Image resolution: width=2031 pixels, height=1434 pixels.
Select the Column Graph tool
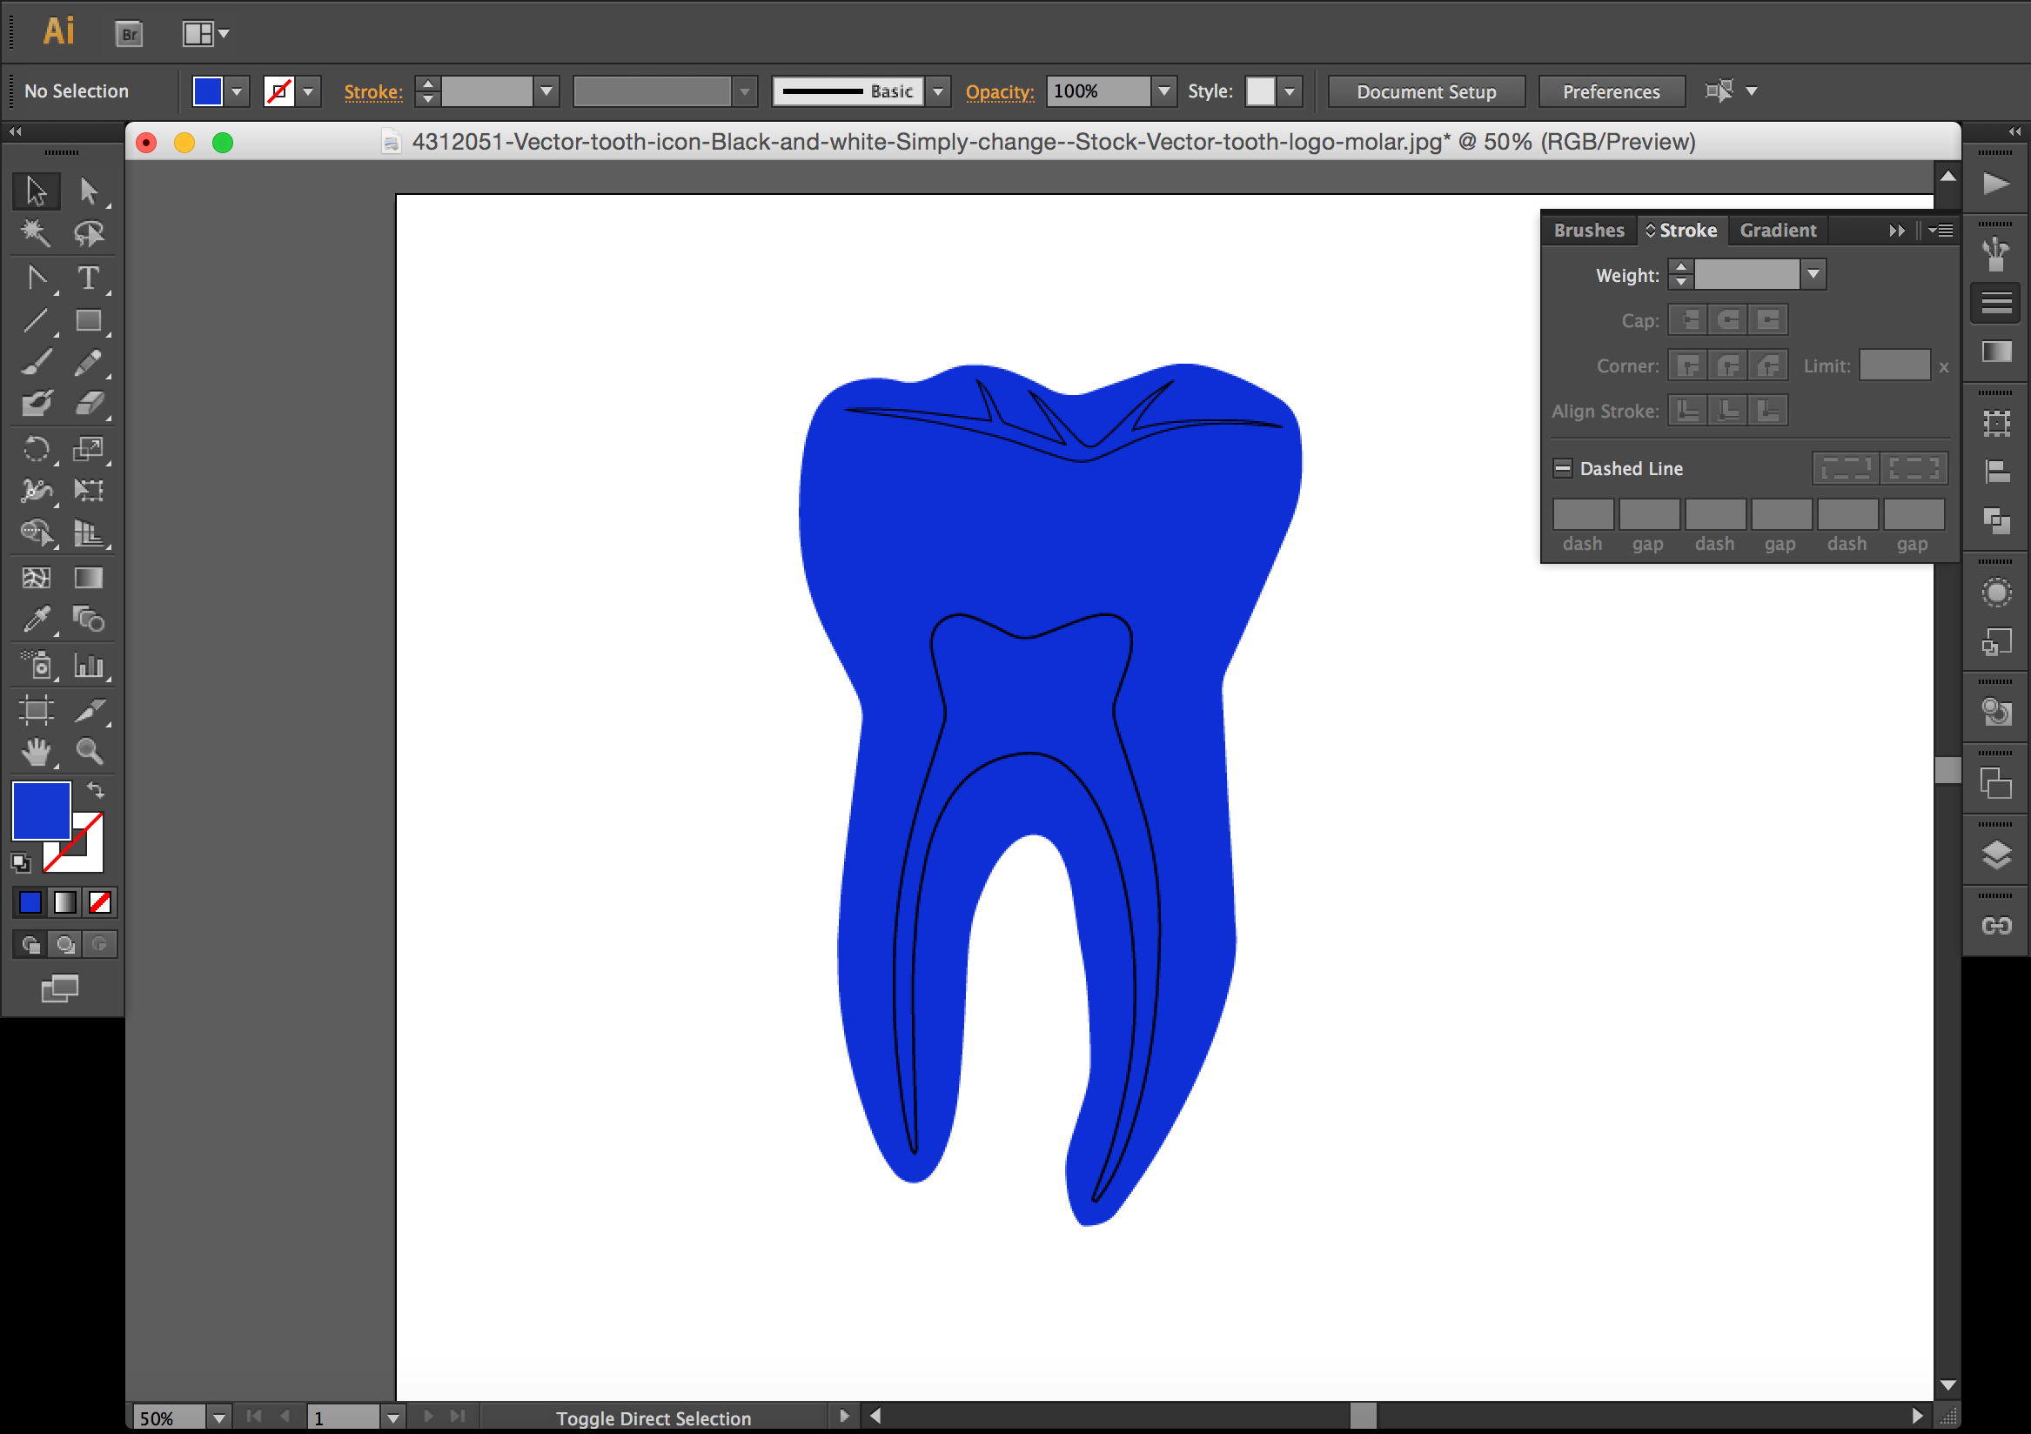pyautogui.click(x=89, y=666)
